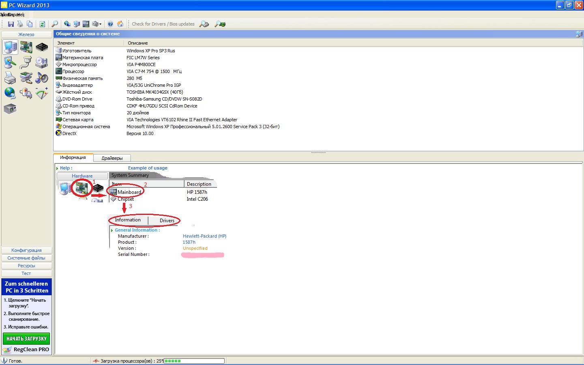Click the green Refresh toolbar icon
Viewport: 584px width, 365px height.
coord(42,24)
